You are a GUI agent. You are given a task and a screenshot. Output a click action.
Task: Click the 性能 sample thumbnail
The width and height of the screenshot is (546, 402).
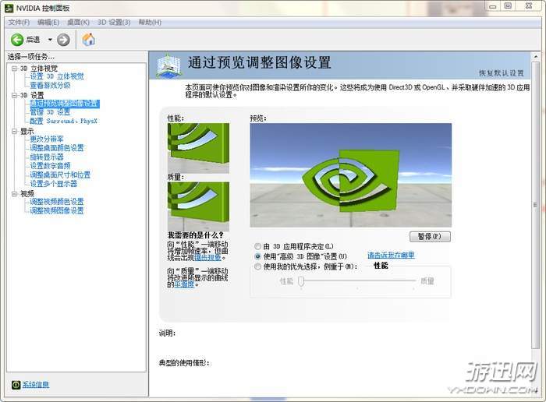pos(198,148)
